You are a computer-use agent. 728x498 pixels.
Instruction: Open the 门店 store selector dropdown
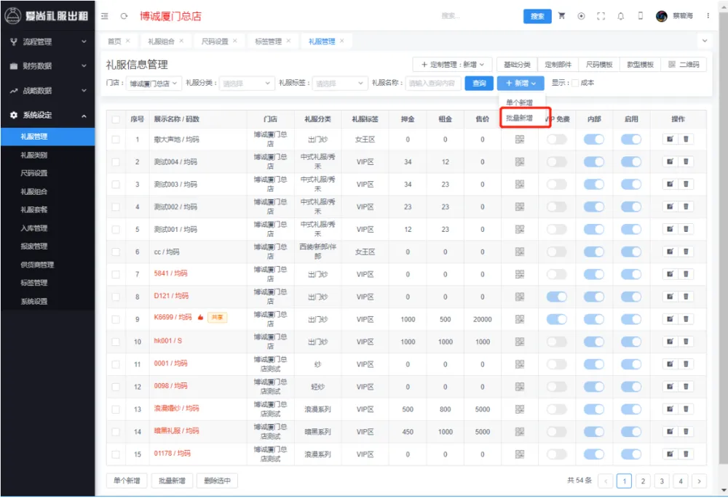click(x=154, y=84)
